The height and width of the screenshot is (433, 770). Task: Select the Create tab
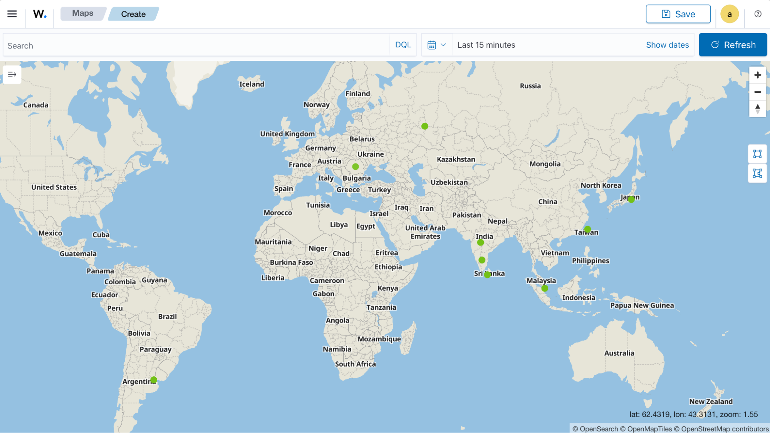coord(133,14)
